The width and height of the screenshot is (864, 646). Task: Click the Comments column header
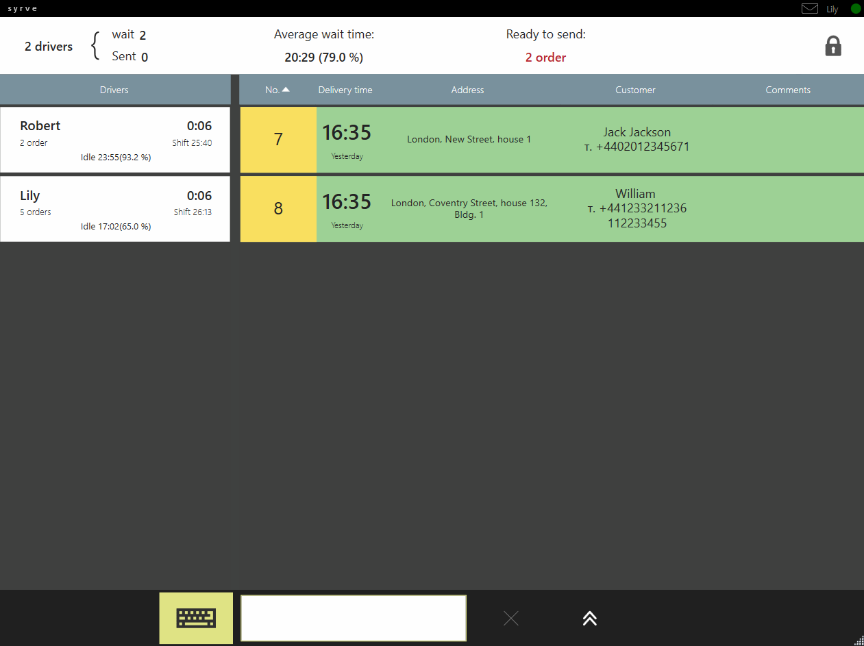[788, 90]
